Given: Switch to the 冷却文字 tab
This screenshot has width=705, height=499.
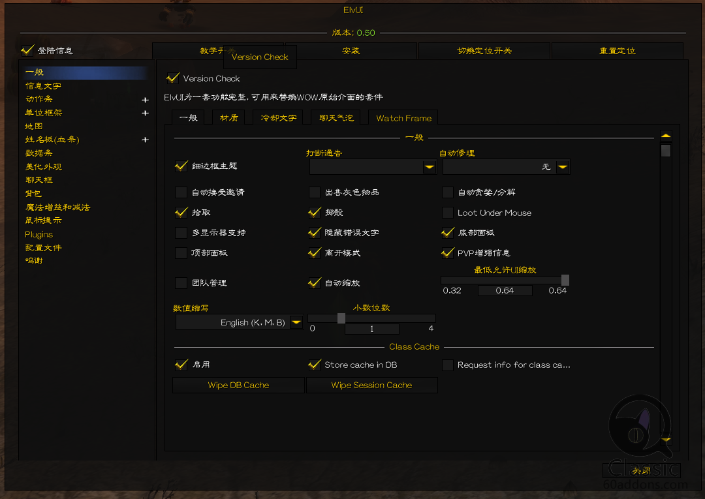Looking at the screenshot, I should coord(278,117).
